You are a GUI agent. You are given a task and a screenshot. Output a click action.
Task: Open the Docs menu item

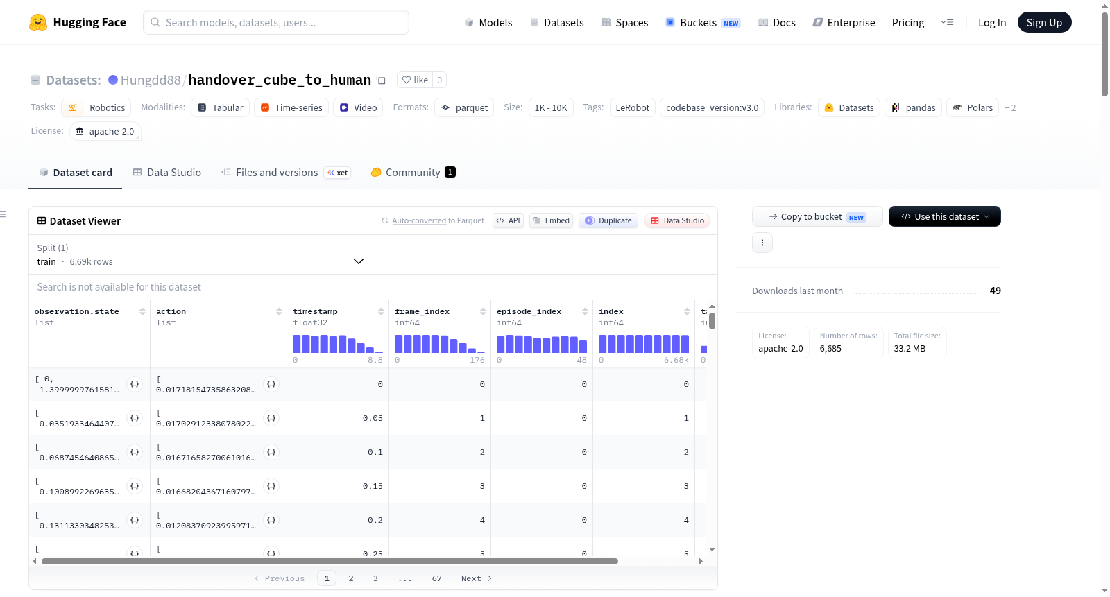(x=777, y=23)
